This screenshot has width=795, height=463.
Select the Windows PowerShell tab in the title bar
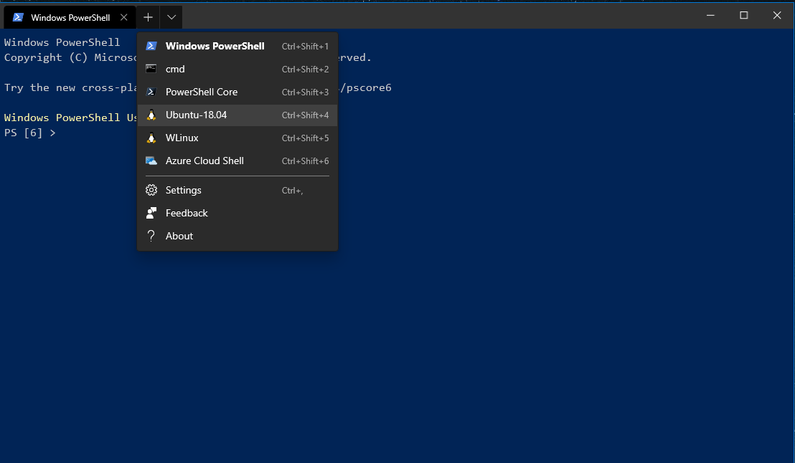pyautogui.click(x=70, y=17)
